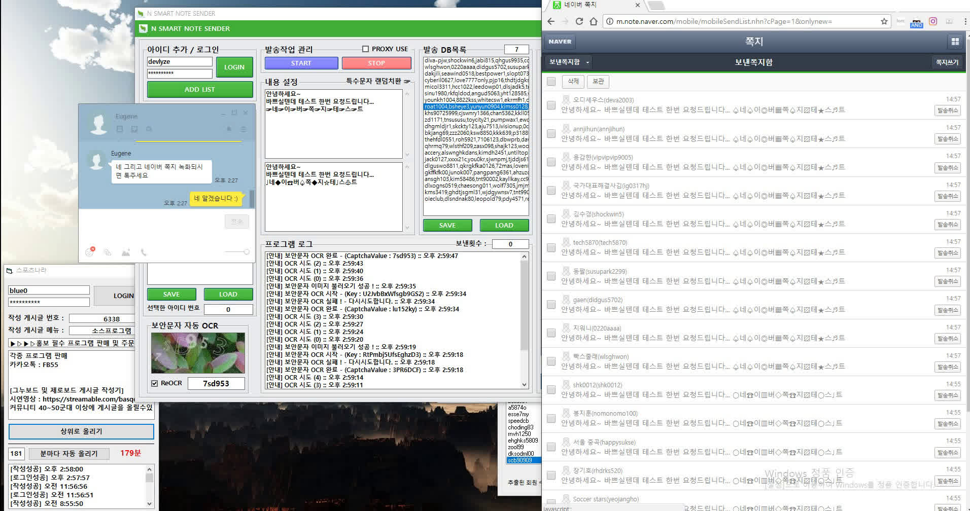Click 분마다 자동 올리기 button
The width and height of the screenshot is (970, 511).
click(69, 453)
